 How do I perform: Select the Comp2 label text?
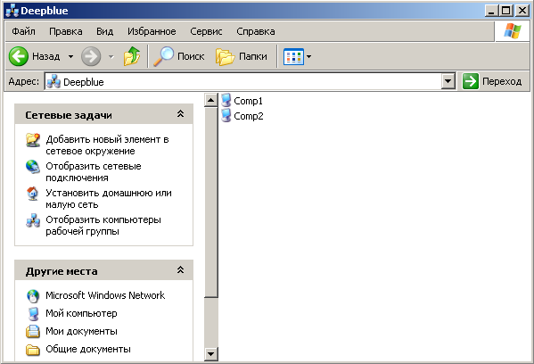coord(248,116)
